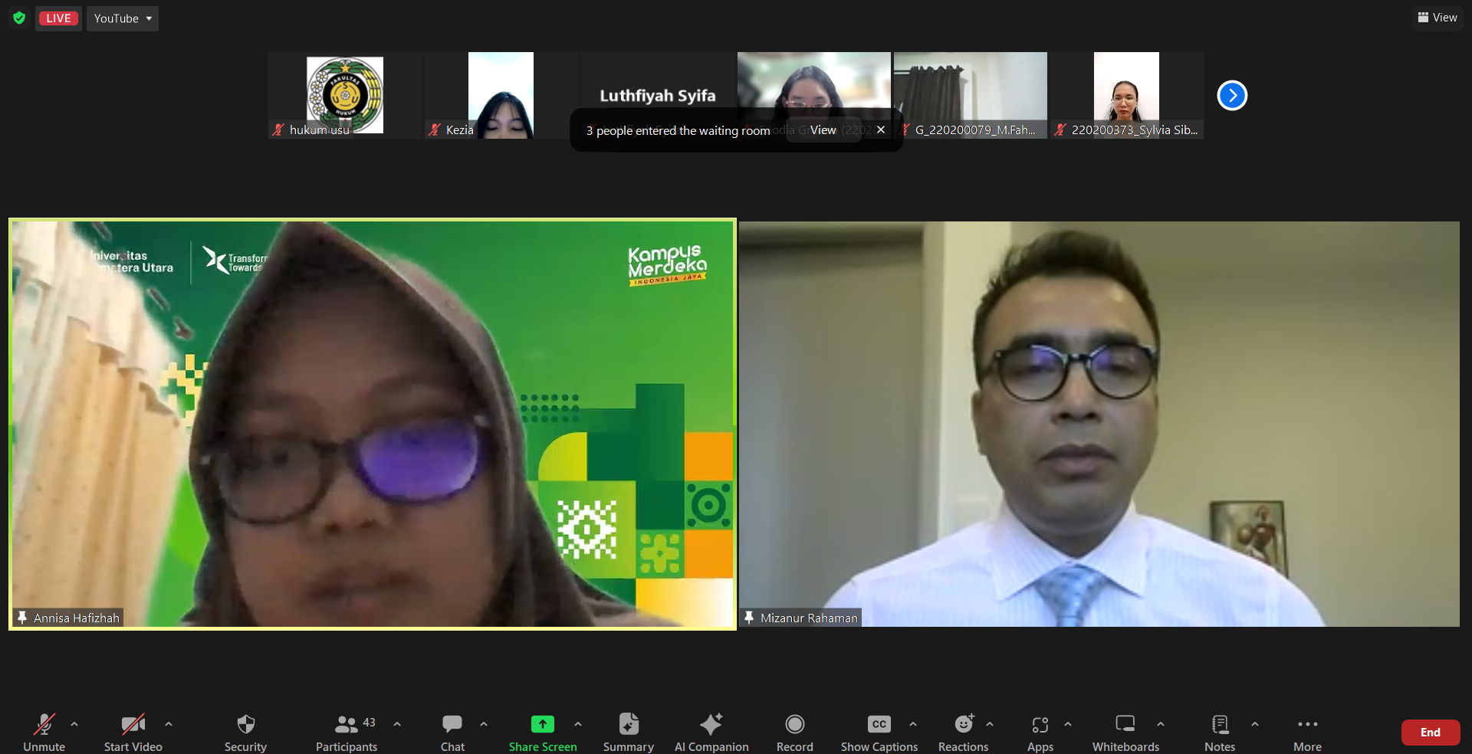Click the green encryption shield icon
The image size is (1472, 754).
[x=19, y=18]
